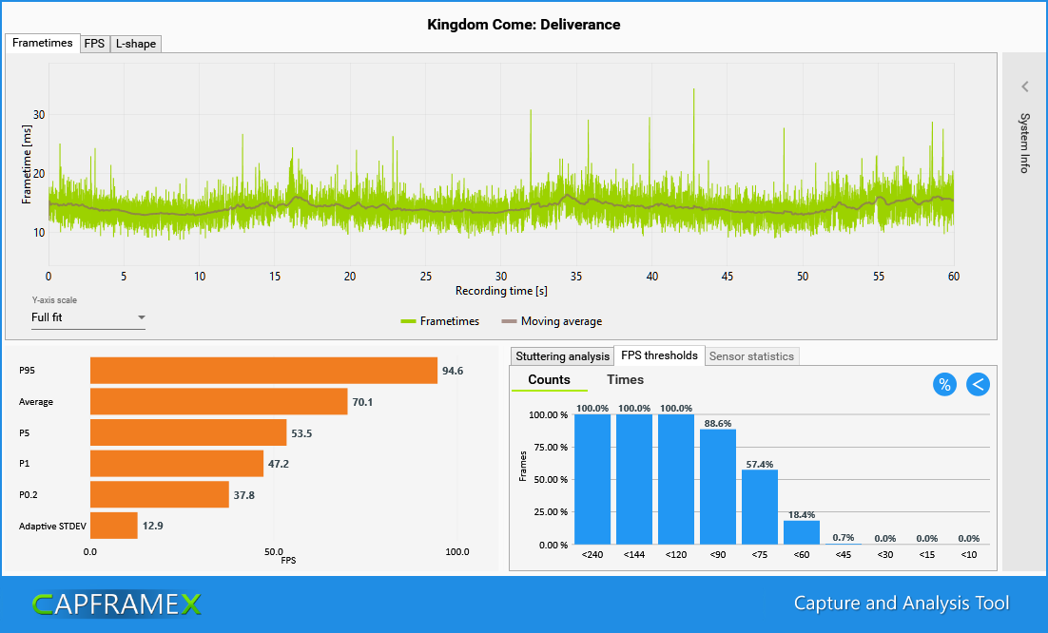The width and height of the screenshot is (1048, 633).
Task: Click the 88.6% bar label
Action: pos(718,423)
